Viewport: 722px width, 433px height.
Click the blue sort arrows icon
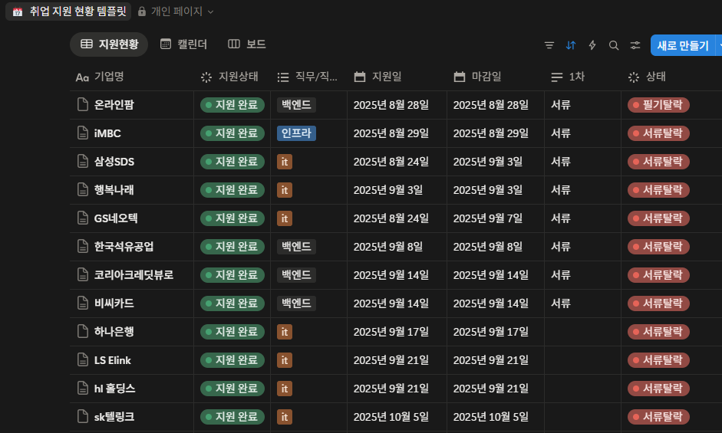coord(570,45)
